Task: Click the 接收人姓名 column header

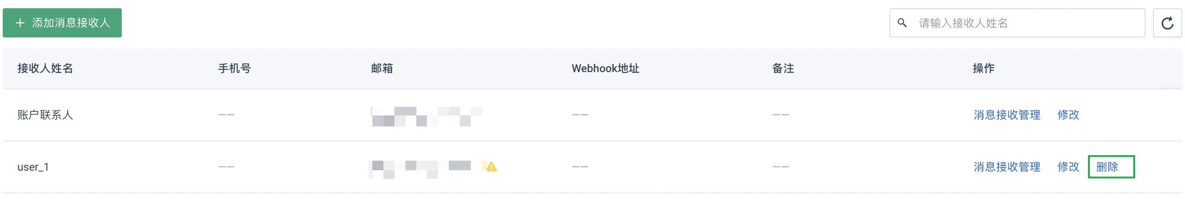Action: pyautogui.click(x=45, y=68)
